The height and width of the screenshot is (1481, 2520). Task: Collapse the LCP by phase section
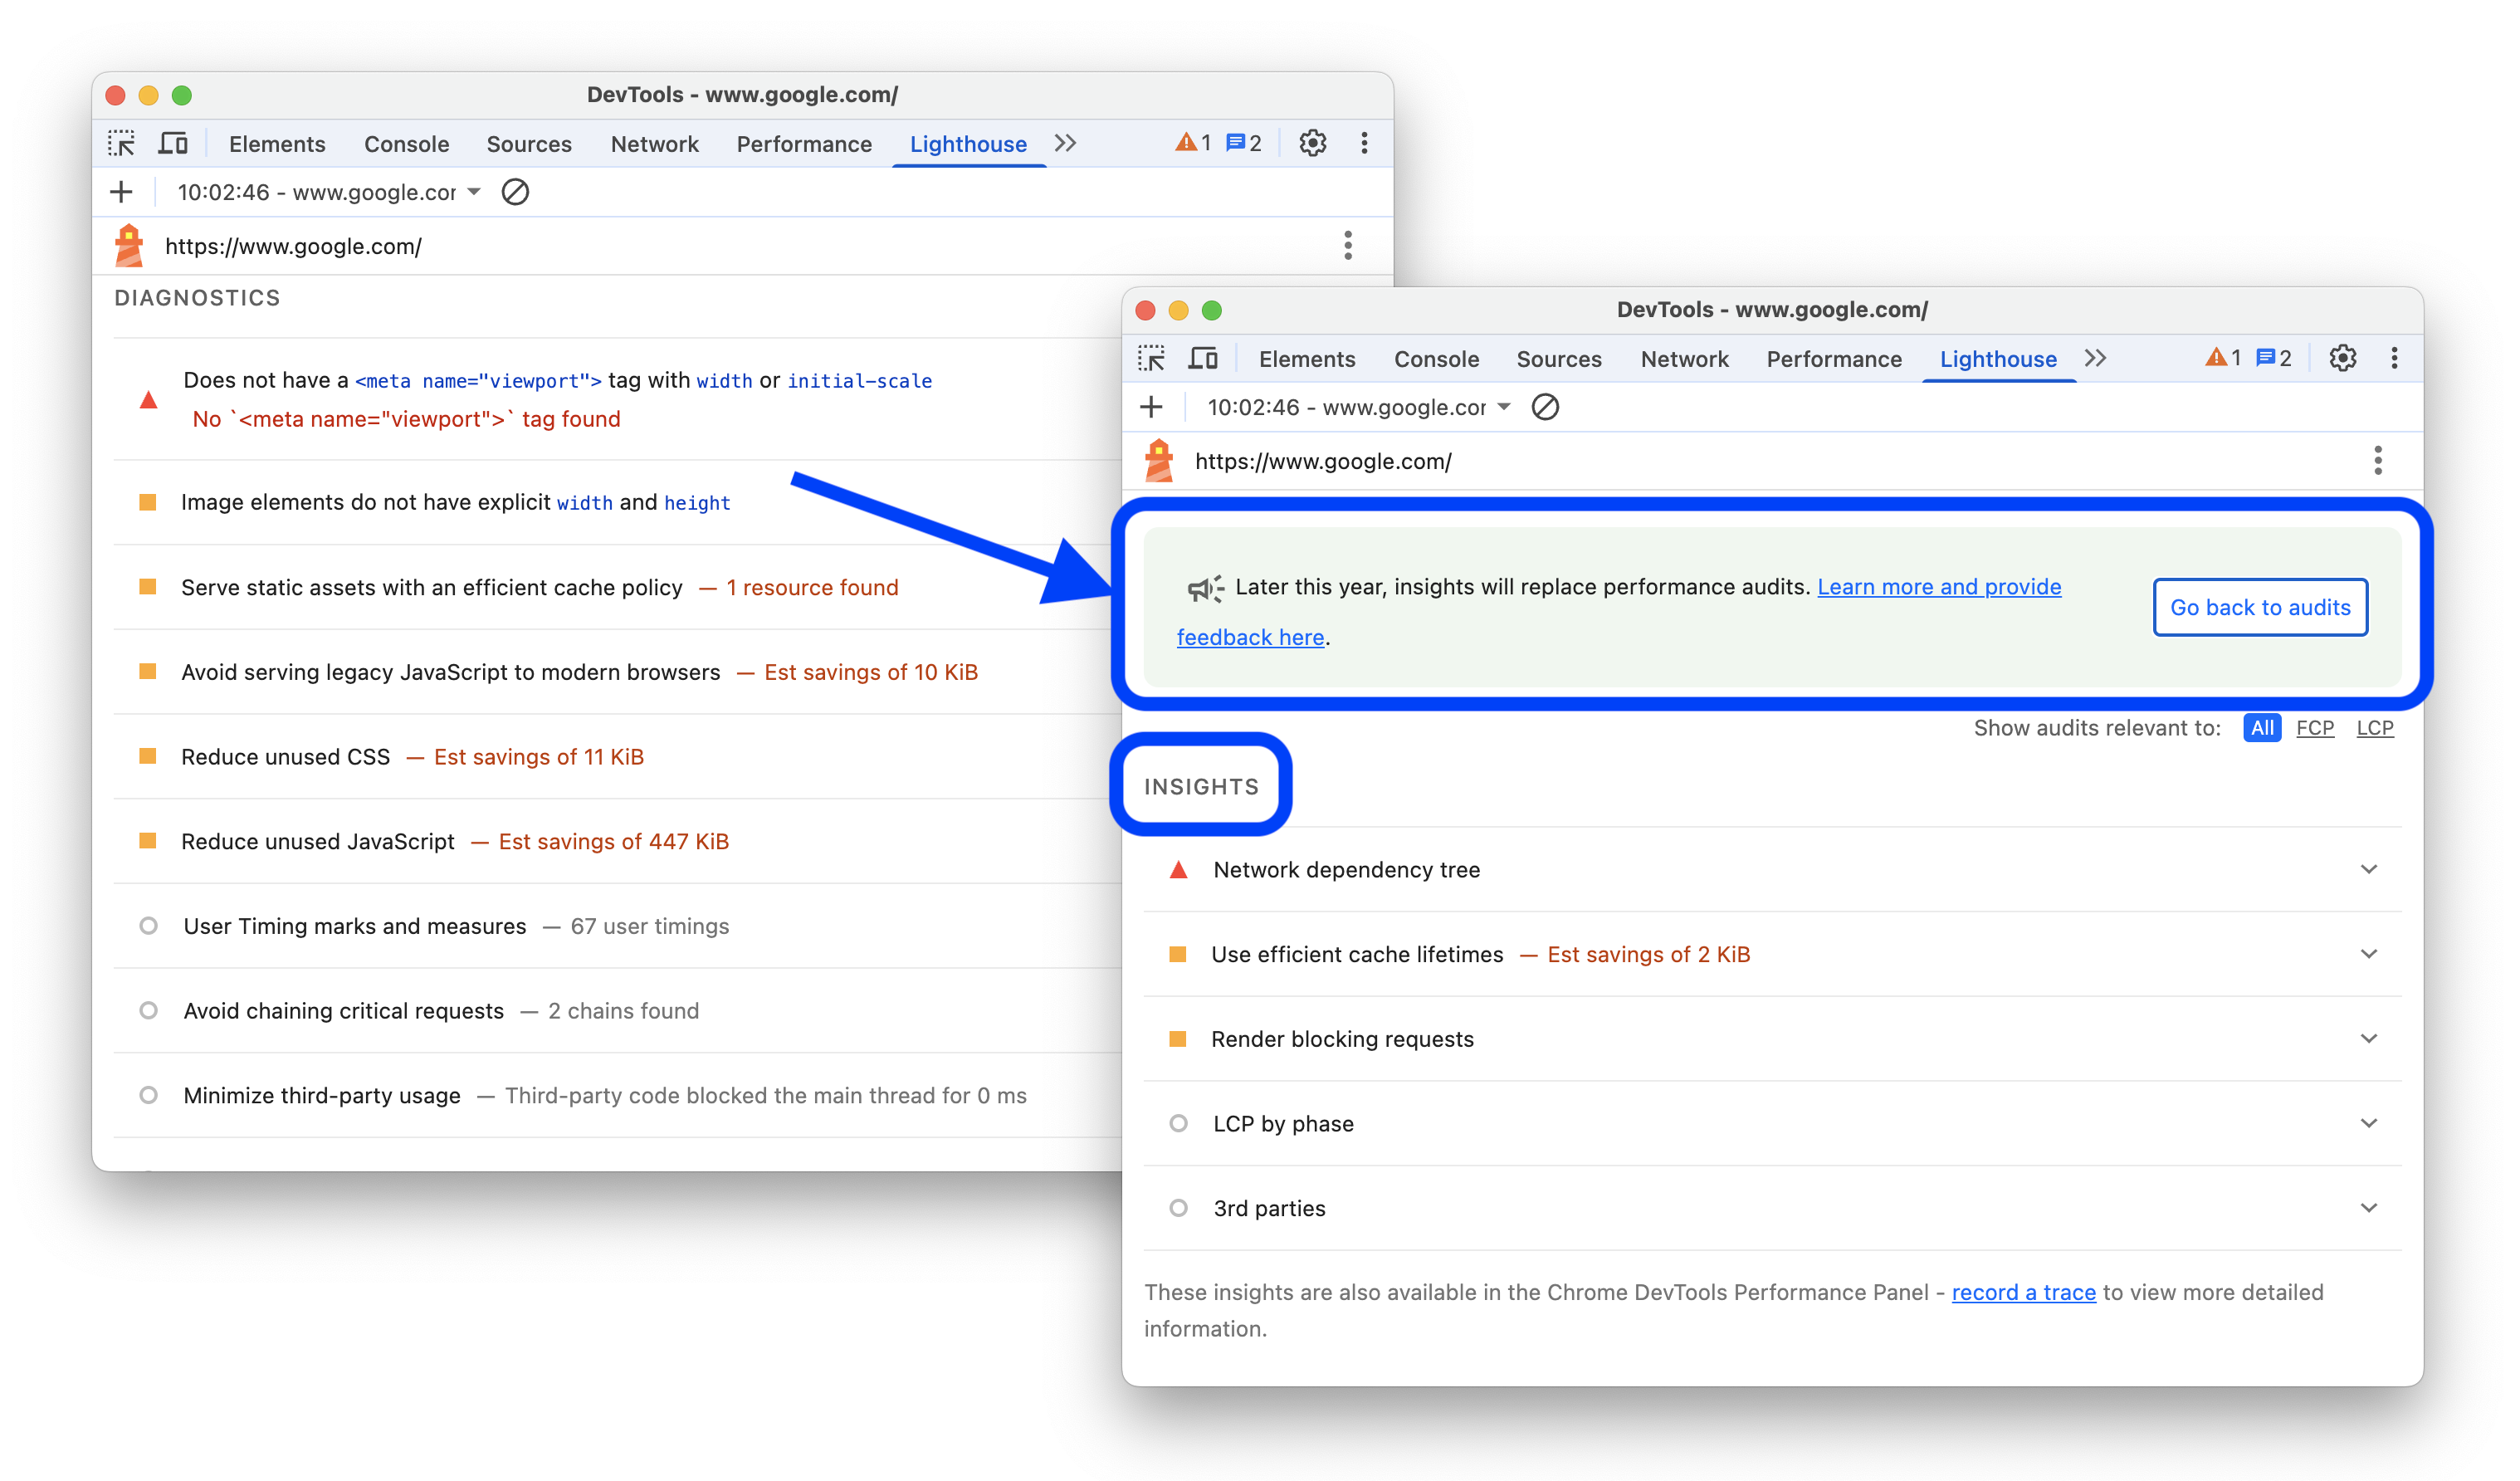click(x=2369, y=1122)
